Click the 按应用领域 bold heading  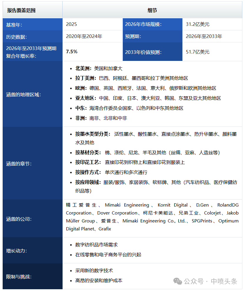[x=88, y=182]
